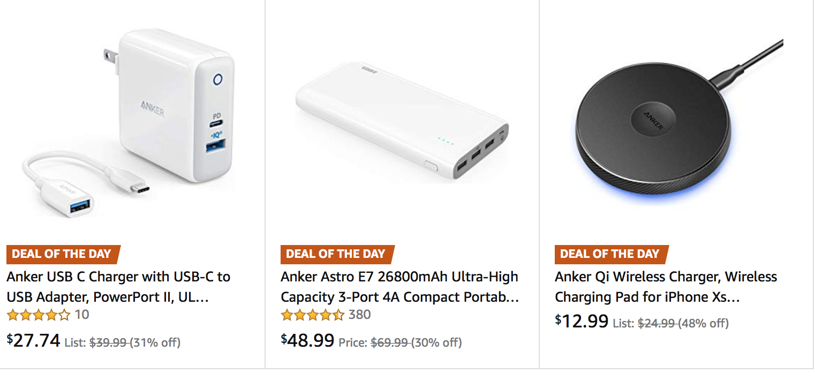Viewport: 815px width, 382px height.
Task: Click the $48.99 deal price
Action: coord(308,340)
